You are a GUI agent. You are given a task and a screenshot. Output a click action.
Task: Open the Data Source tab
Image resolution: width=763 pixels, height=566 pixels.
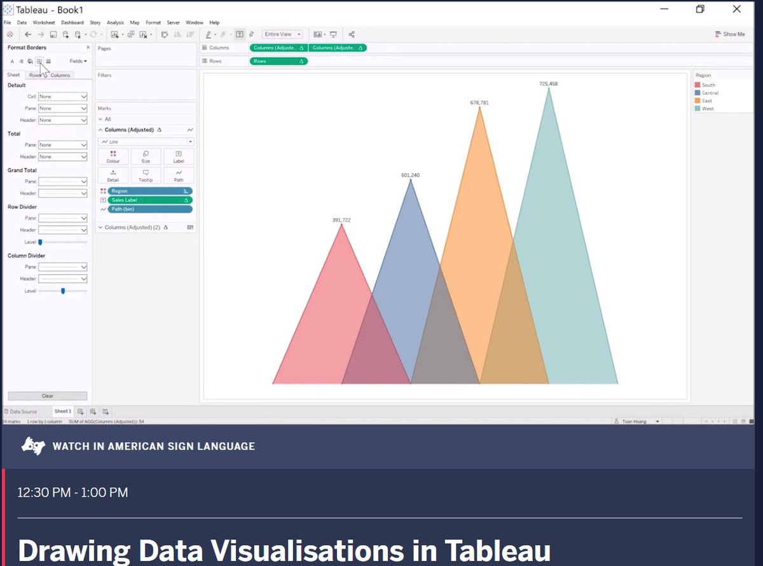(21, 411)
